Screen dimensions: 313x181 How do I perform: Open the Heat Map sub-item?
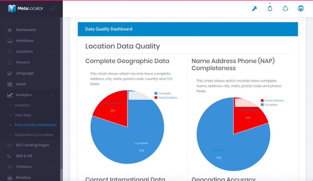coord(23,115)
